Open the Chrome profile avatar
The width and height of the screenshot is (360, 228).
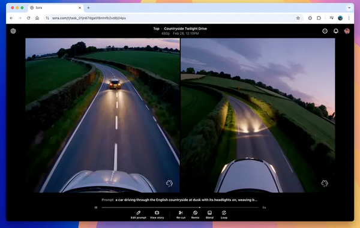340,18
